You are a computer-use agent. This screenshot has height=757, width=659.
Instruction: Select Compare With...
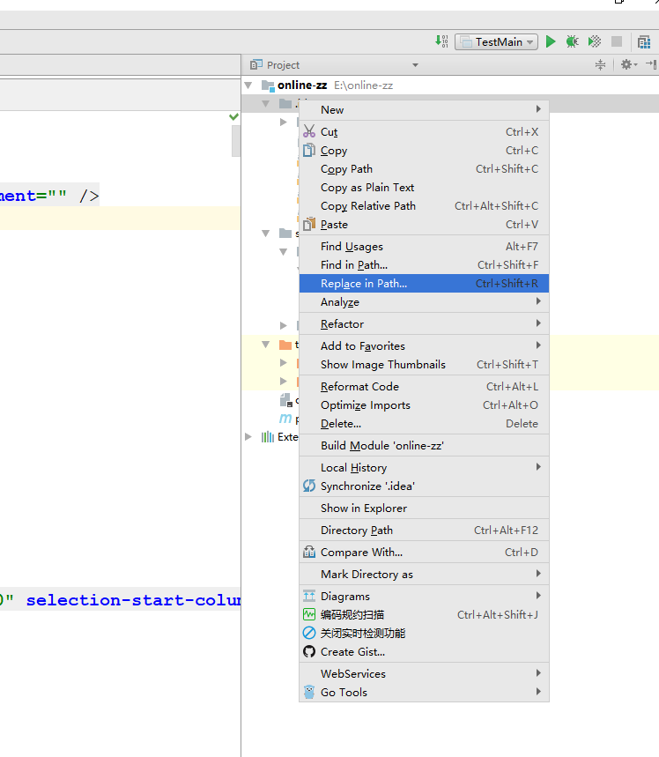424,553
